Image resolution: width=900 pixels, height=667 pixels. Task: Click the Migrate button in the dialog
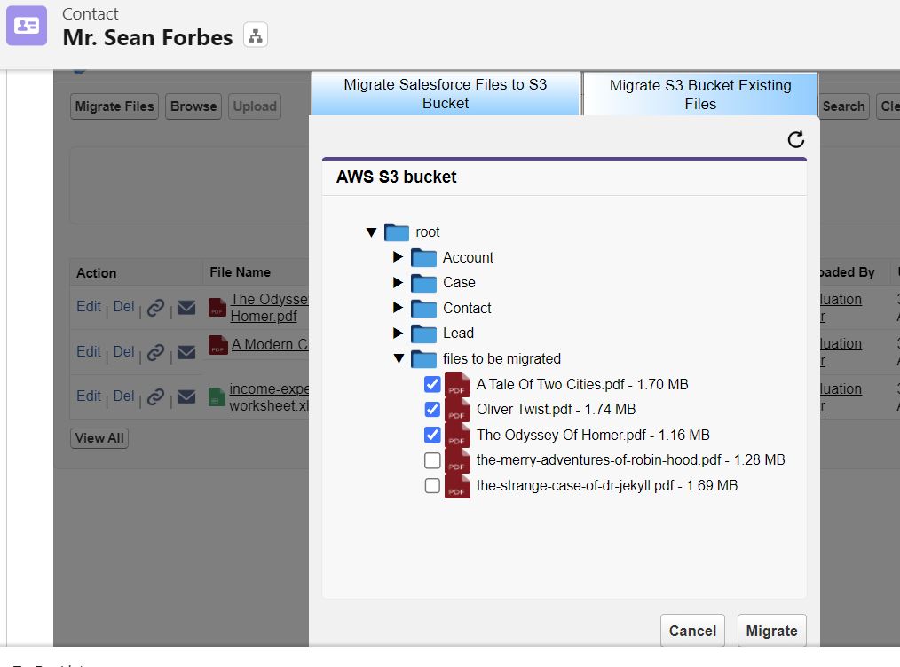[x=771, y=631]
